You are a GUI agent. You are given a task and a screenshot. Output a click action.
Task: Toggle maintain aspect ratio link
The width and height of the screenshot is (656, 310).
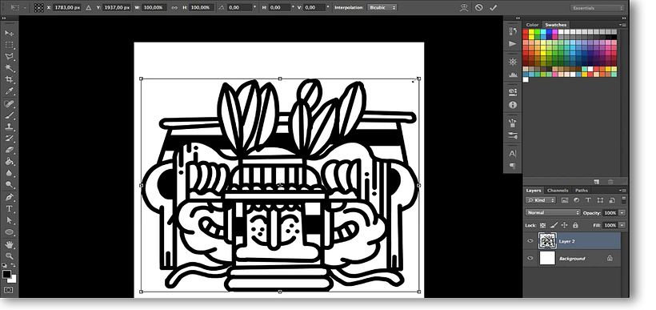[174, 7]
